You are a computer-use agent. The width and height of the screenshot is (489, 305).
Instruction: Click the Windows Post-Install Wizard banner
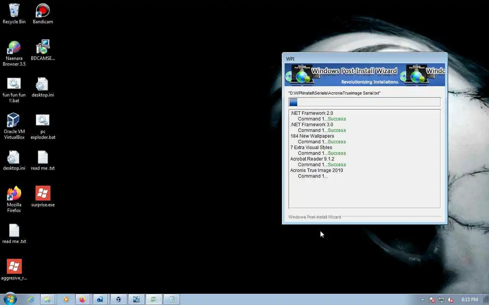point(364,75)
